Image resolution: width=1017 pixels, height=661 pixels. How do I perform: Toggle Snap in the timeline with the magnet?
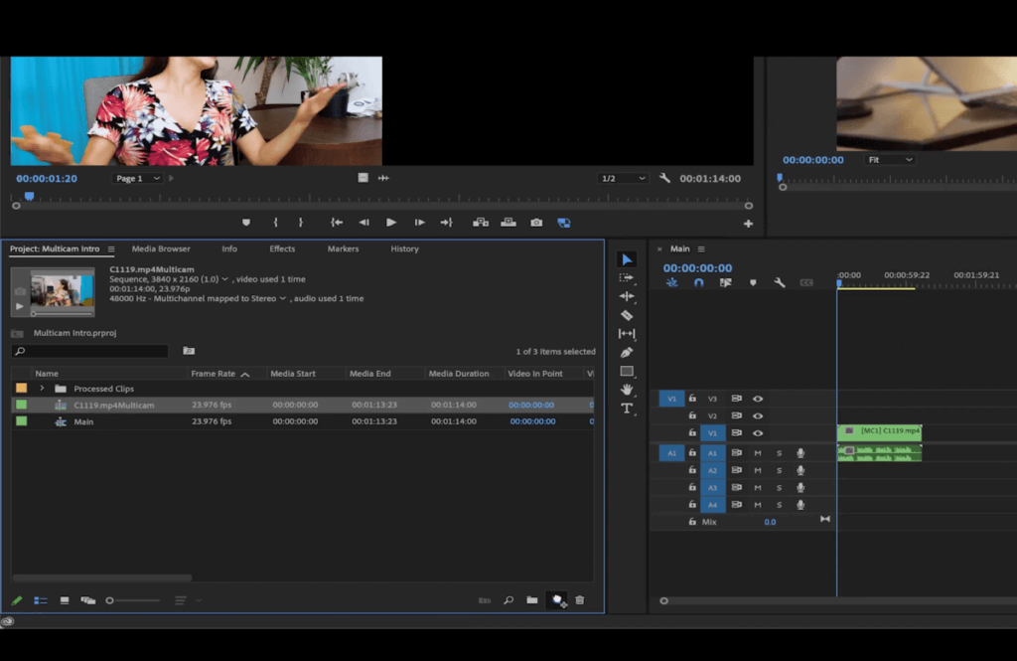point(699,283)
